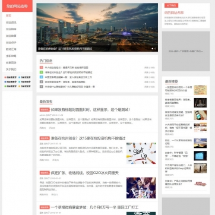Click the banner caption about 杭州创业

(x=65, y=49)
